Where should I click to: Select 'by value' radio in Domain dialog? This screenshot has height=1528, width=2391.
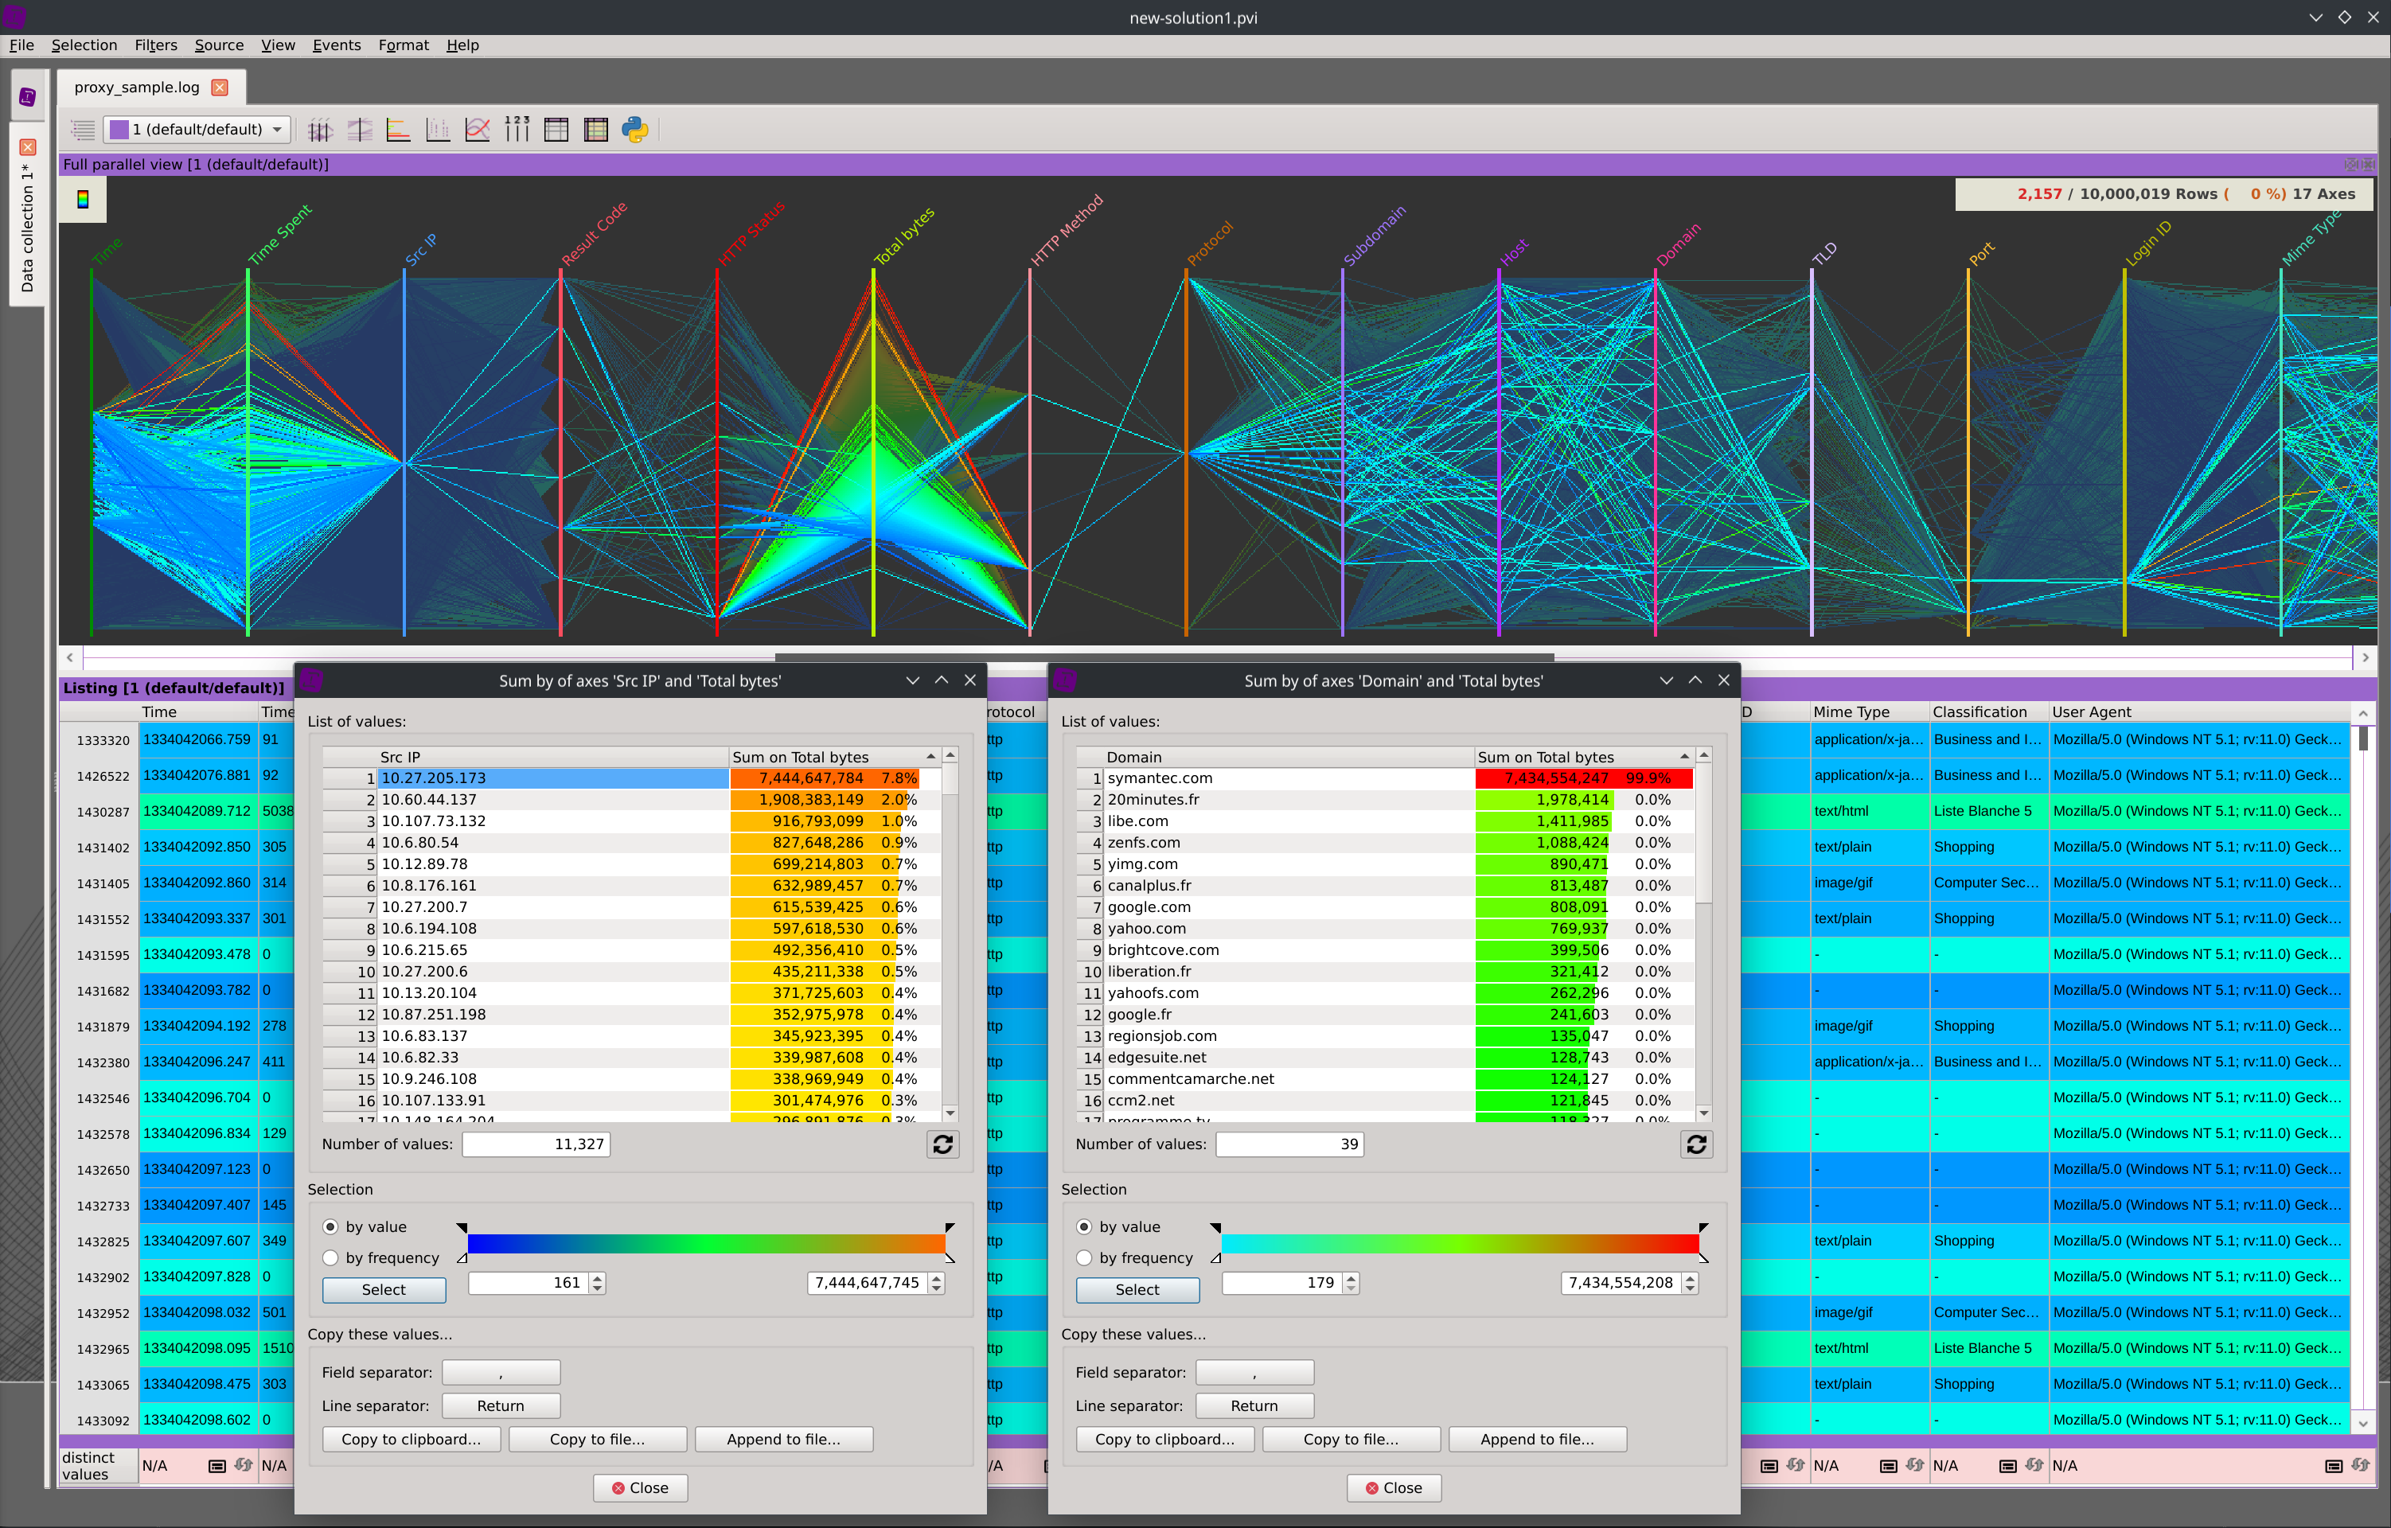pos(1084,1227)
